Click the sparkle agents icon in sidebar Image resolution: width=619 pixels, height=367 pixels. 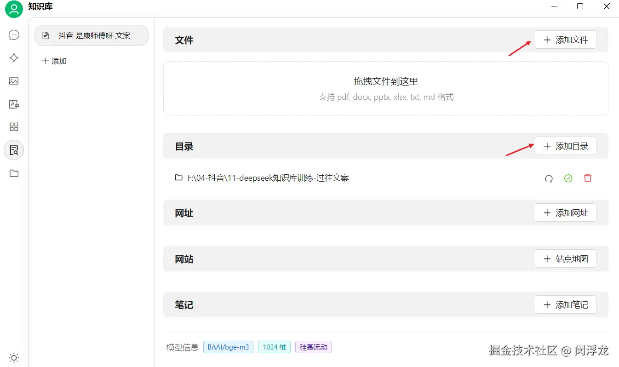pyautogui.click(x=14, y=58)
